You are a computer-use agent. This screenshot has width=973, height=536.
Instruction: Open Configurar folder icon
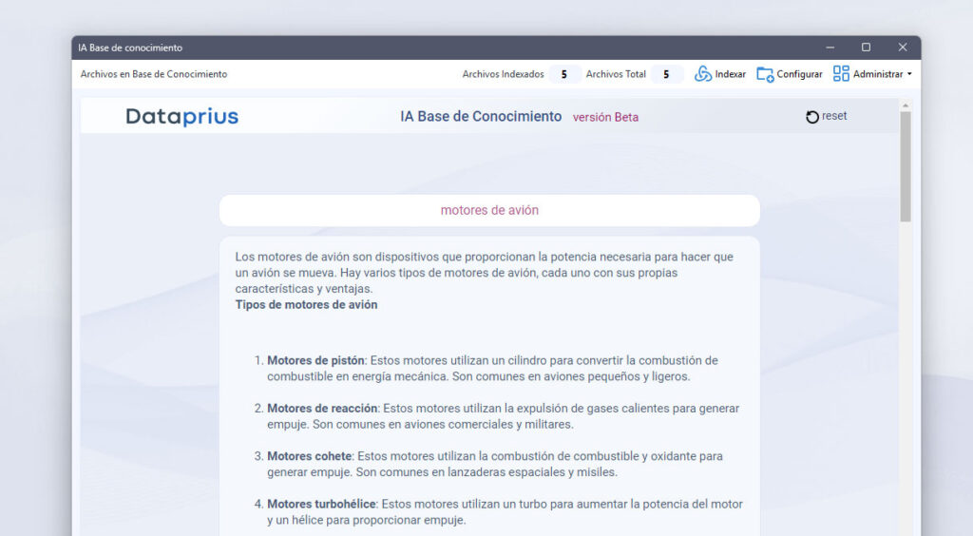(x=765, y=74)
